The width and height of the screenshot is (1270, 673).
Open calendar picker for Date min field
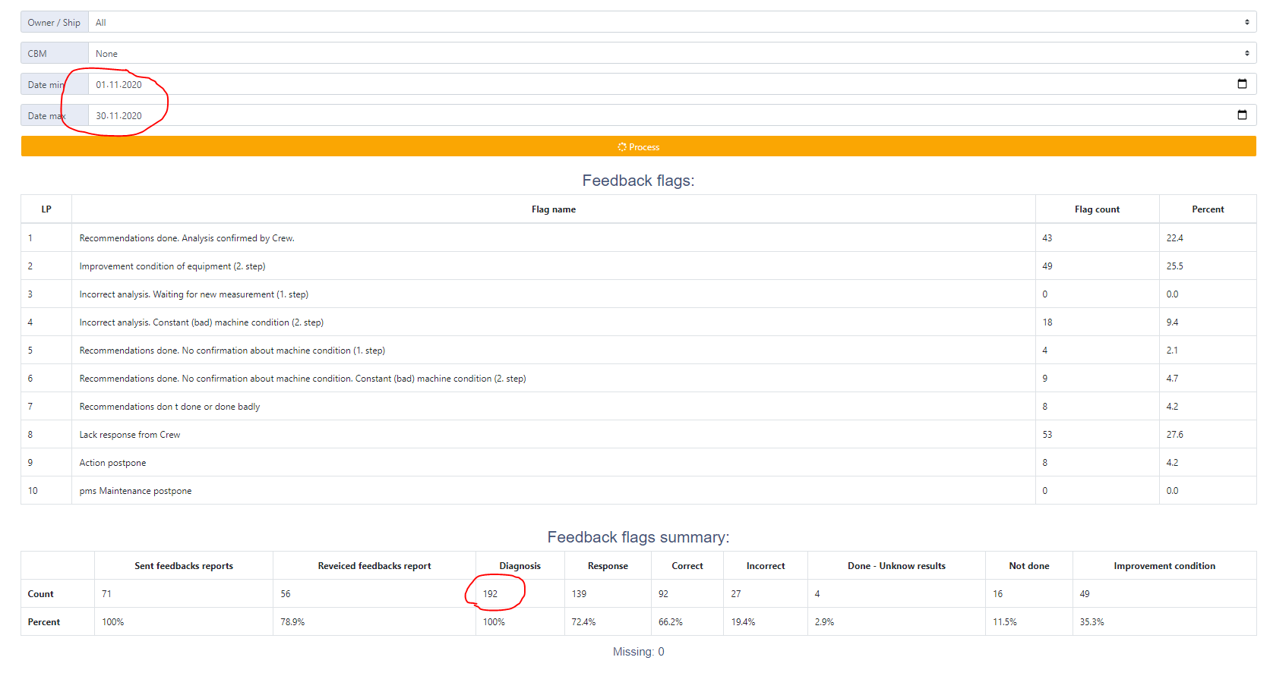coord(1242,84)
